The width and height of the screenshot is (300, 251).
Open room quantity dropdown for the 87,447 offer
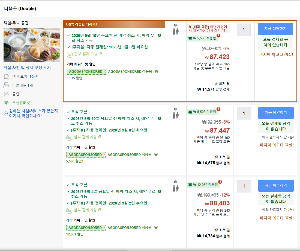tap(244, 113)
